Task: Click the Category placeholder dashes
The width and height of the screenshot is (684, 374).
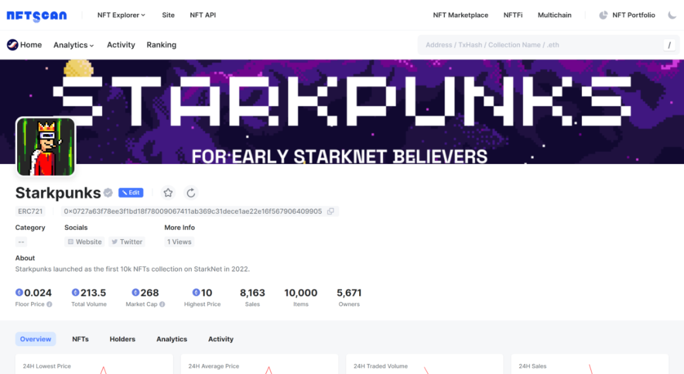Action: pos(21,242)
